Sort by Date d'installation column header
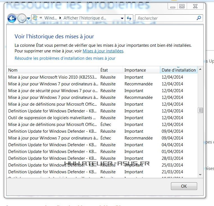This screenshot has width=214, height=206. [179, 70]
